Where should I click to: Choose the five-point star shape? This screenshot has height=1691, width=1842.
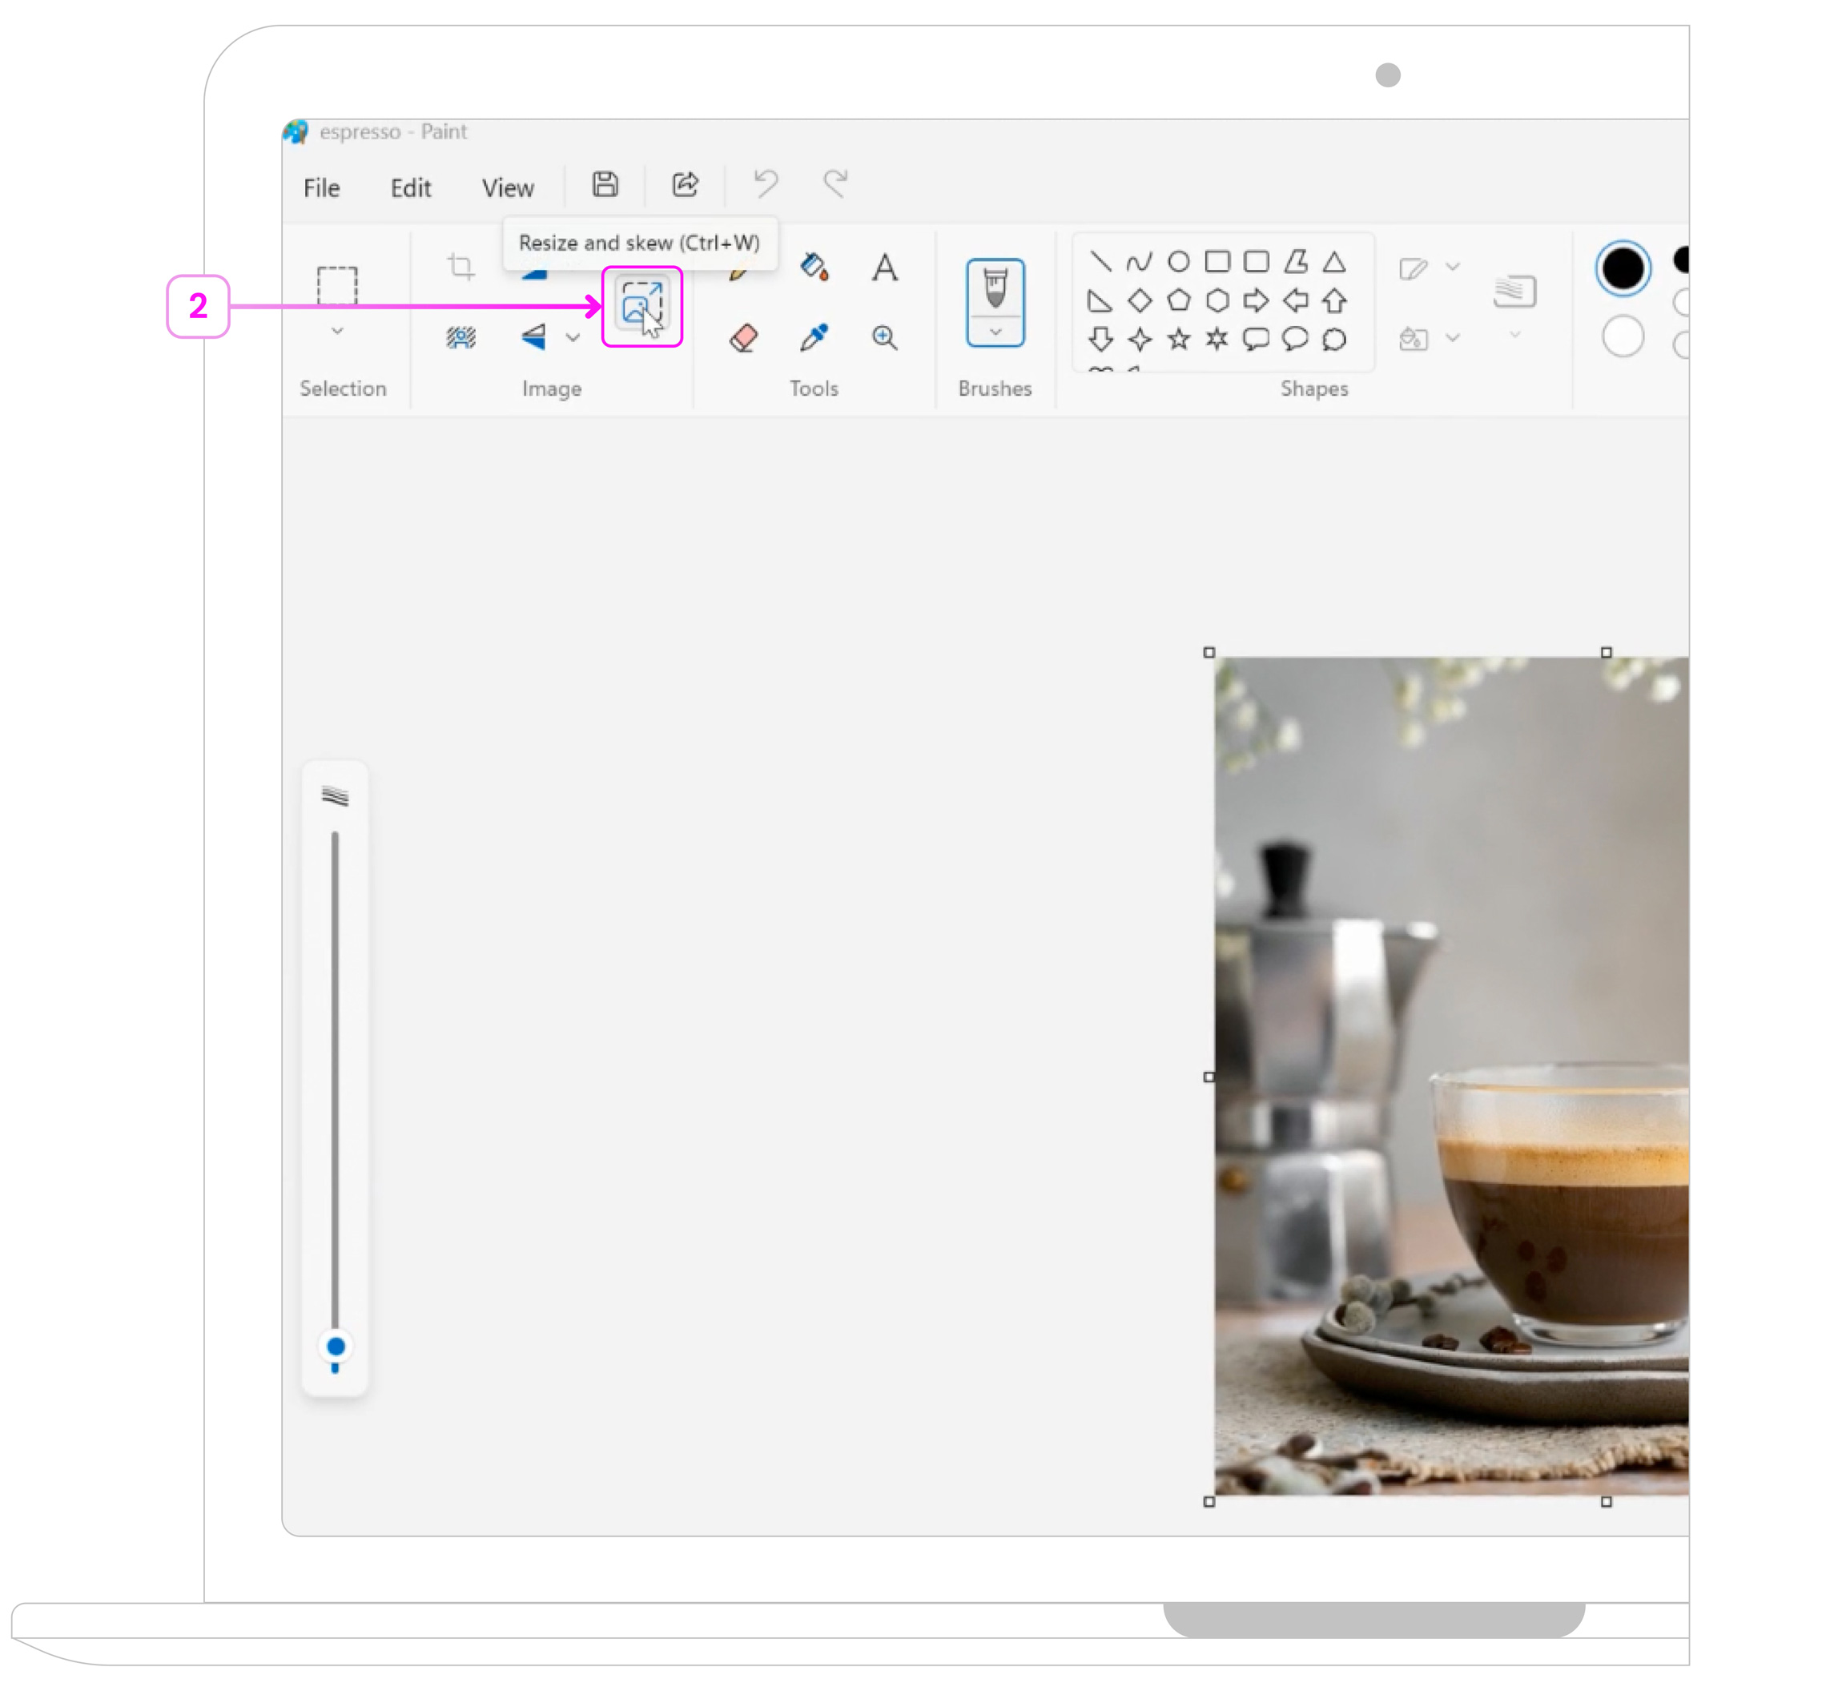1179,340
